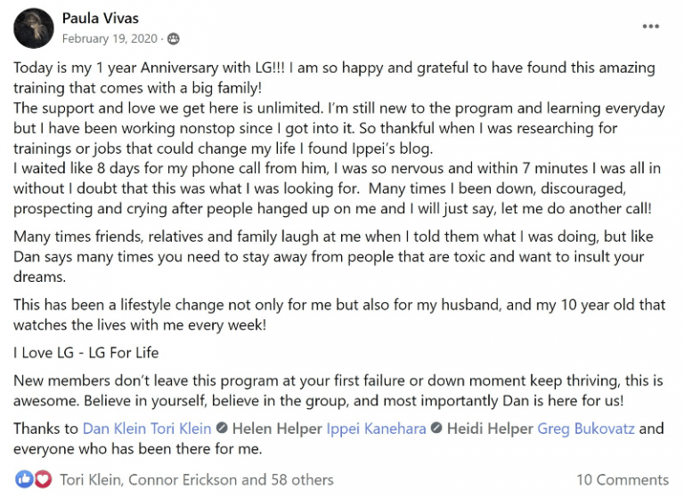
Task: Click verified badge after Ippei Kanehara
Action: (x=436, y=429)
